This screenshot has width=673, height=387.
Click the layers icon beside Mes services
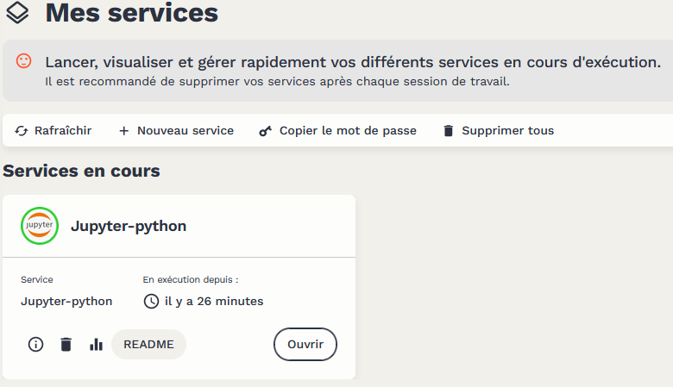coord(17,13)
